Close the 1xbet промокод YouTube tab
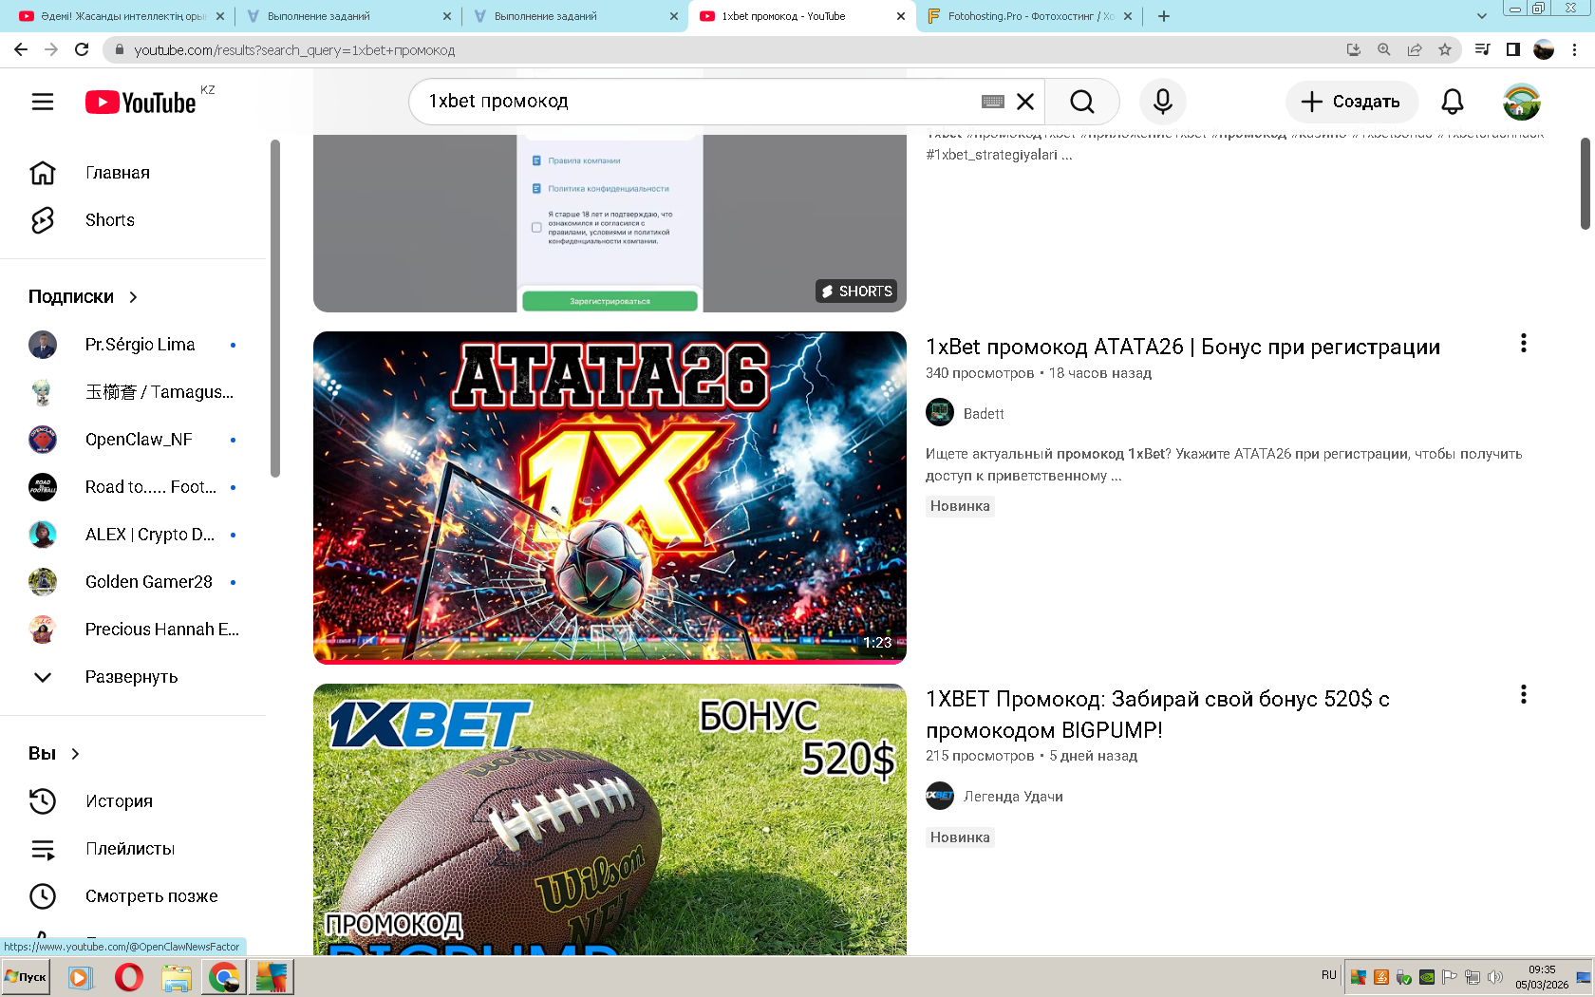 (x=901, y=16)
